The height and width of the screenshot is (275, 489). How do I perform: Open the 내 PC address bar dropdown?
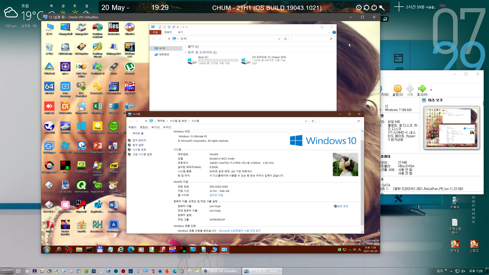[x=279, y=39]
